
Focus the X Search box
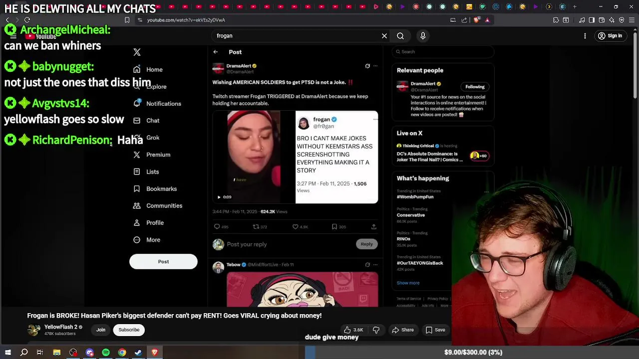[x=443, y=52]
